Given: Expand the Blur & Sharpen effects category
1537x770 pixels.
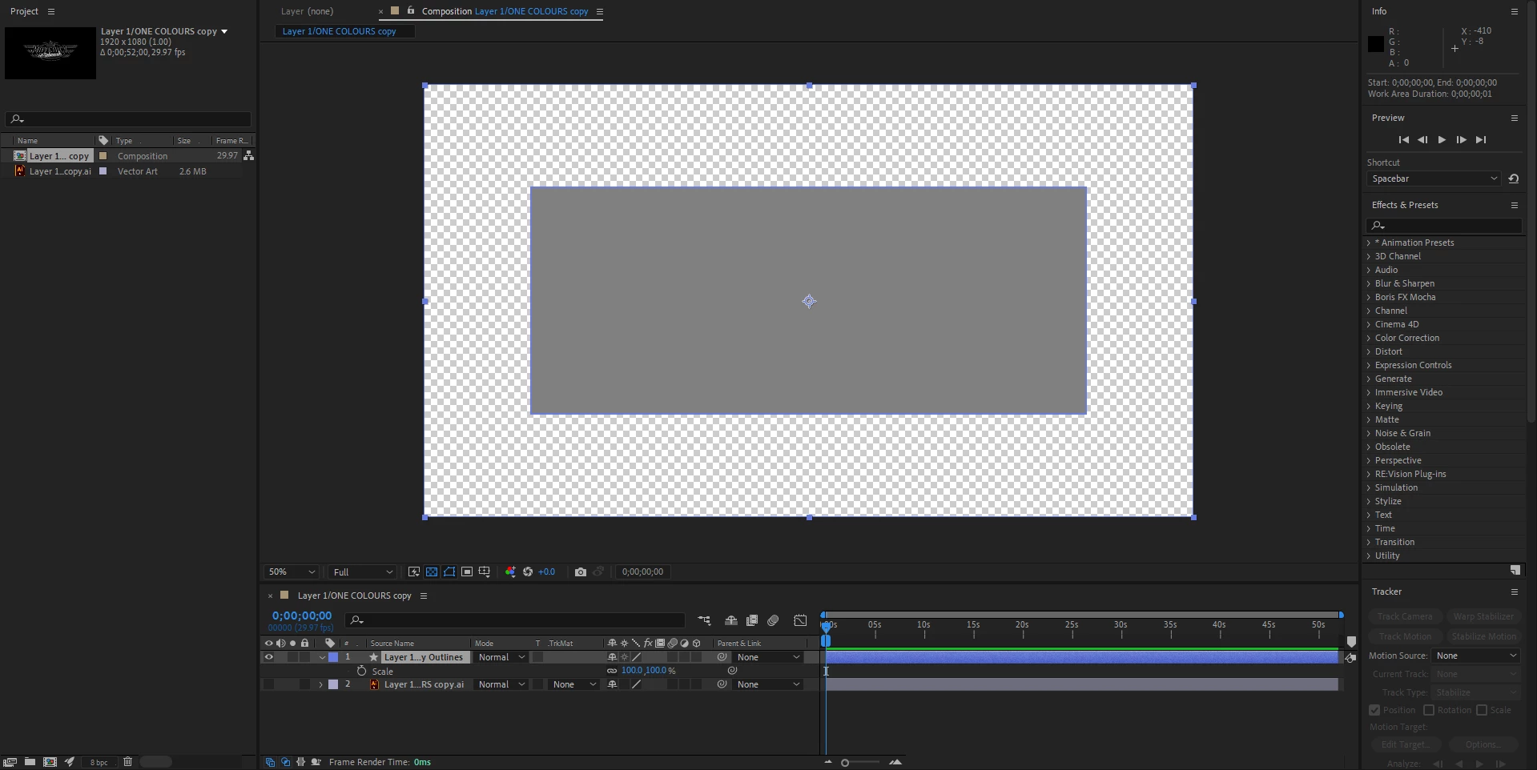Looking at the screenshot, I should (x=1369, y=283).
